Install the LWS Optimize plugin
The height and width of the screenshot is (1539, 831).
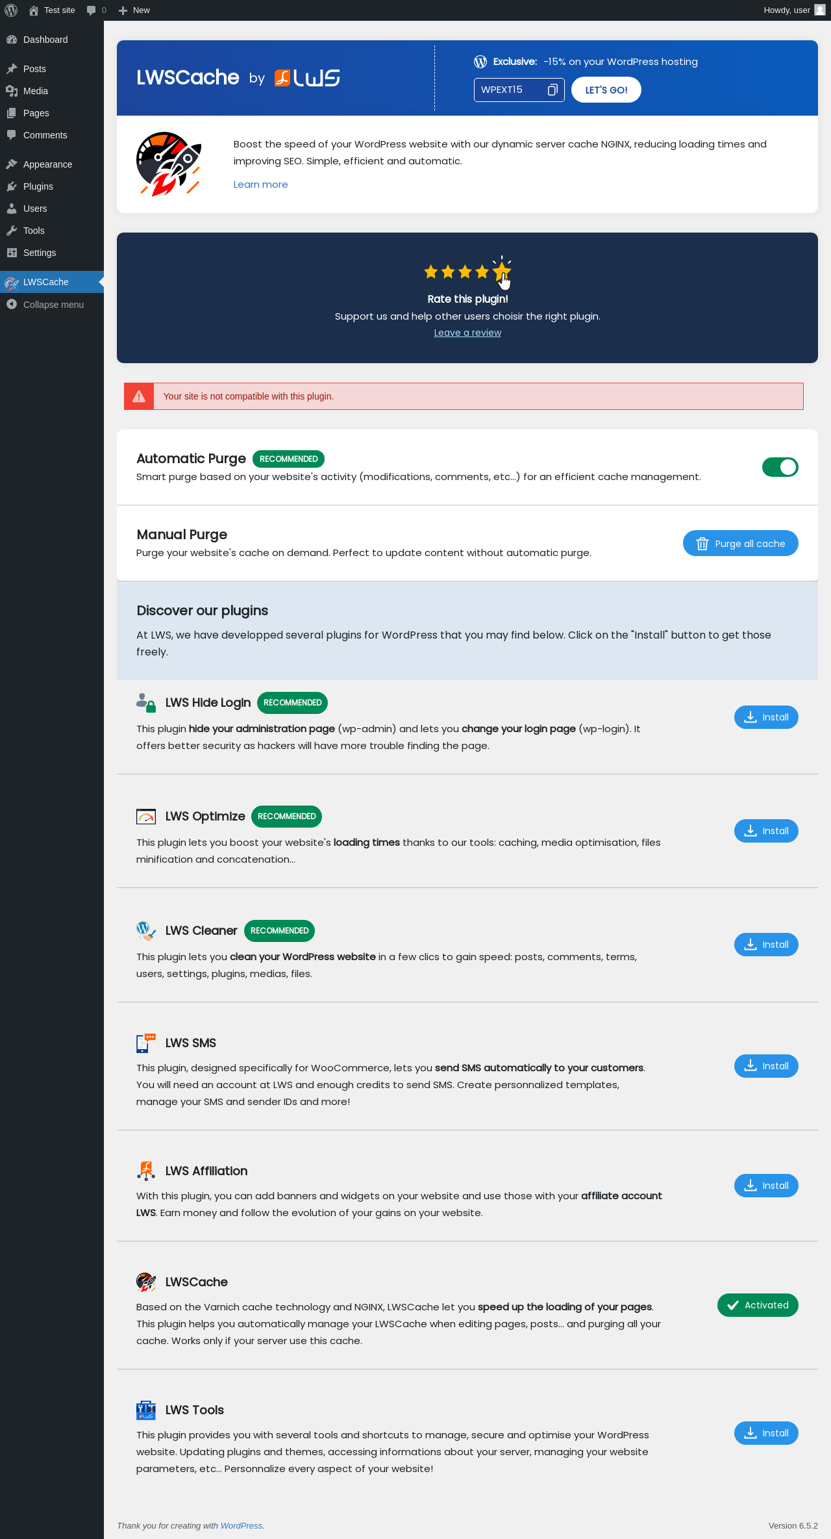766,831
